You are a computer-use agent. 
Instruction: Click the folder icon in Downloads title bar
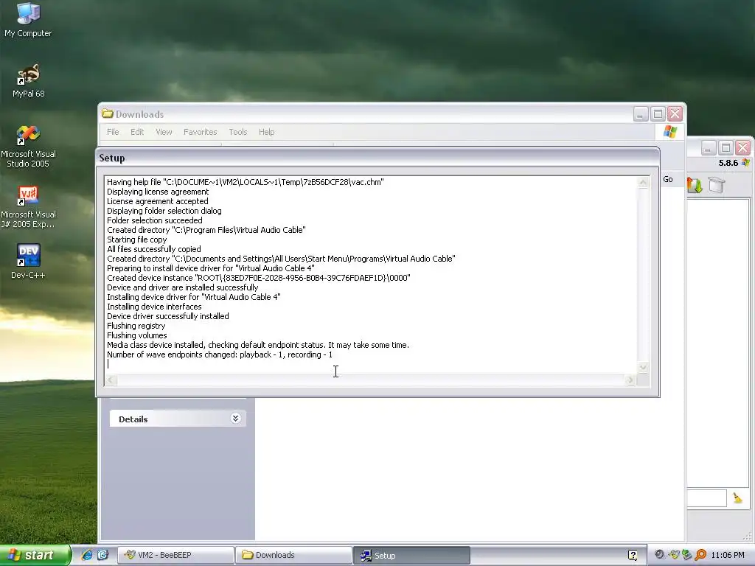(x=108, y=114)
